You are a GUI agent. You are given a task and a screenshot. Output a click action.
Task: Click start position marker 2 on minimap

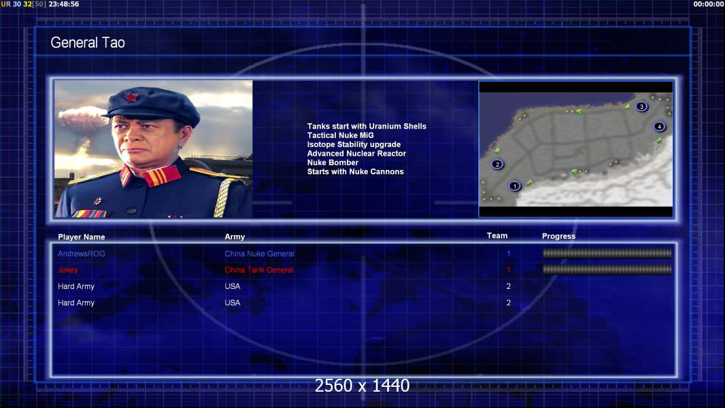click(497, 164)
